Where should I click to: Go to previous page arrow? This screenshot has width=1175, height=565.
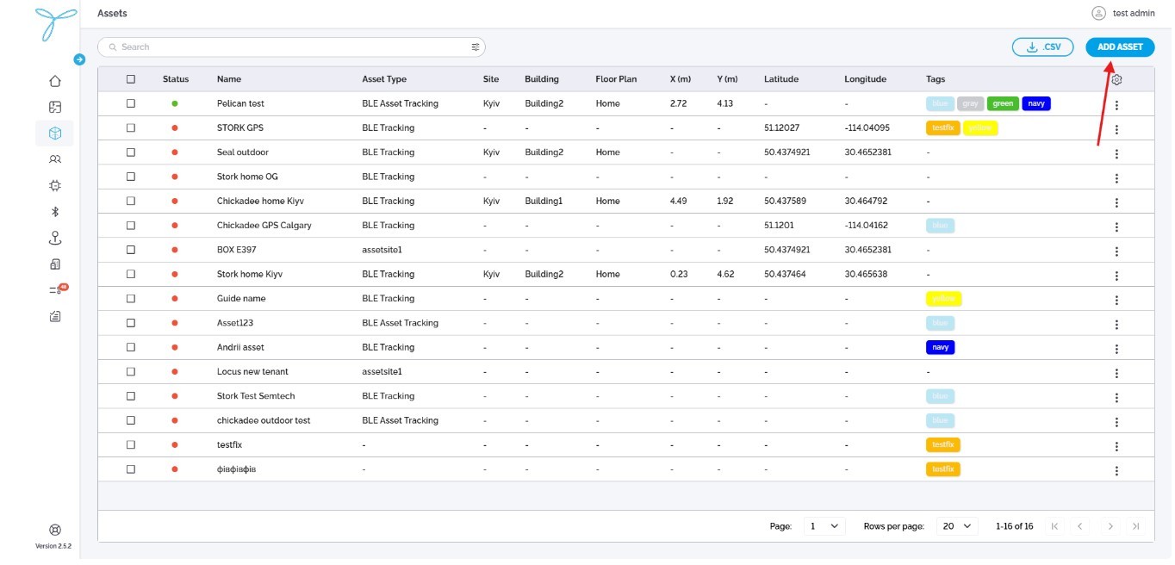coord(1079,526)
